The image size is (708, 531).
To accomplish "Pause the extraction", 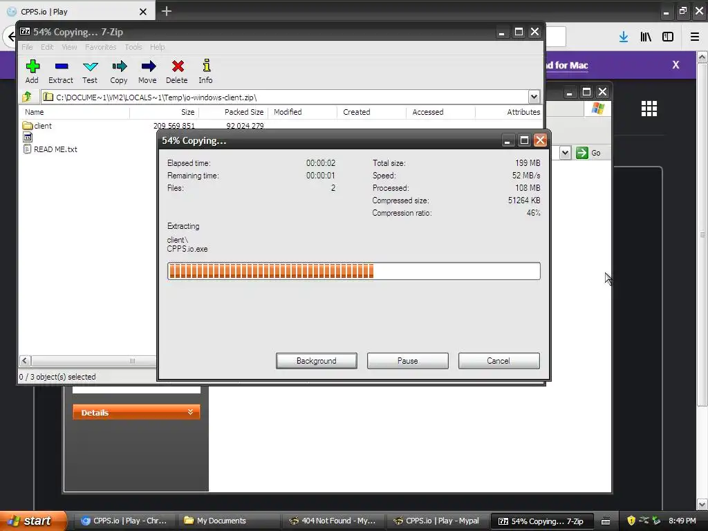I will point(408,361).
